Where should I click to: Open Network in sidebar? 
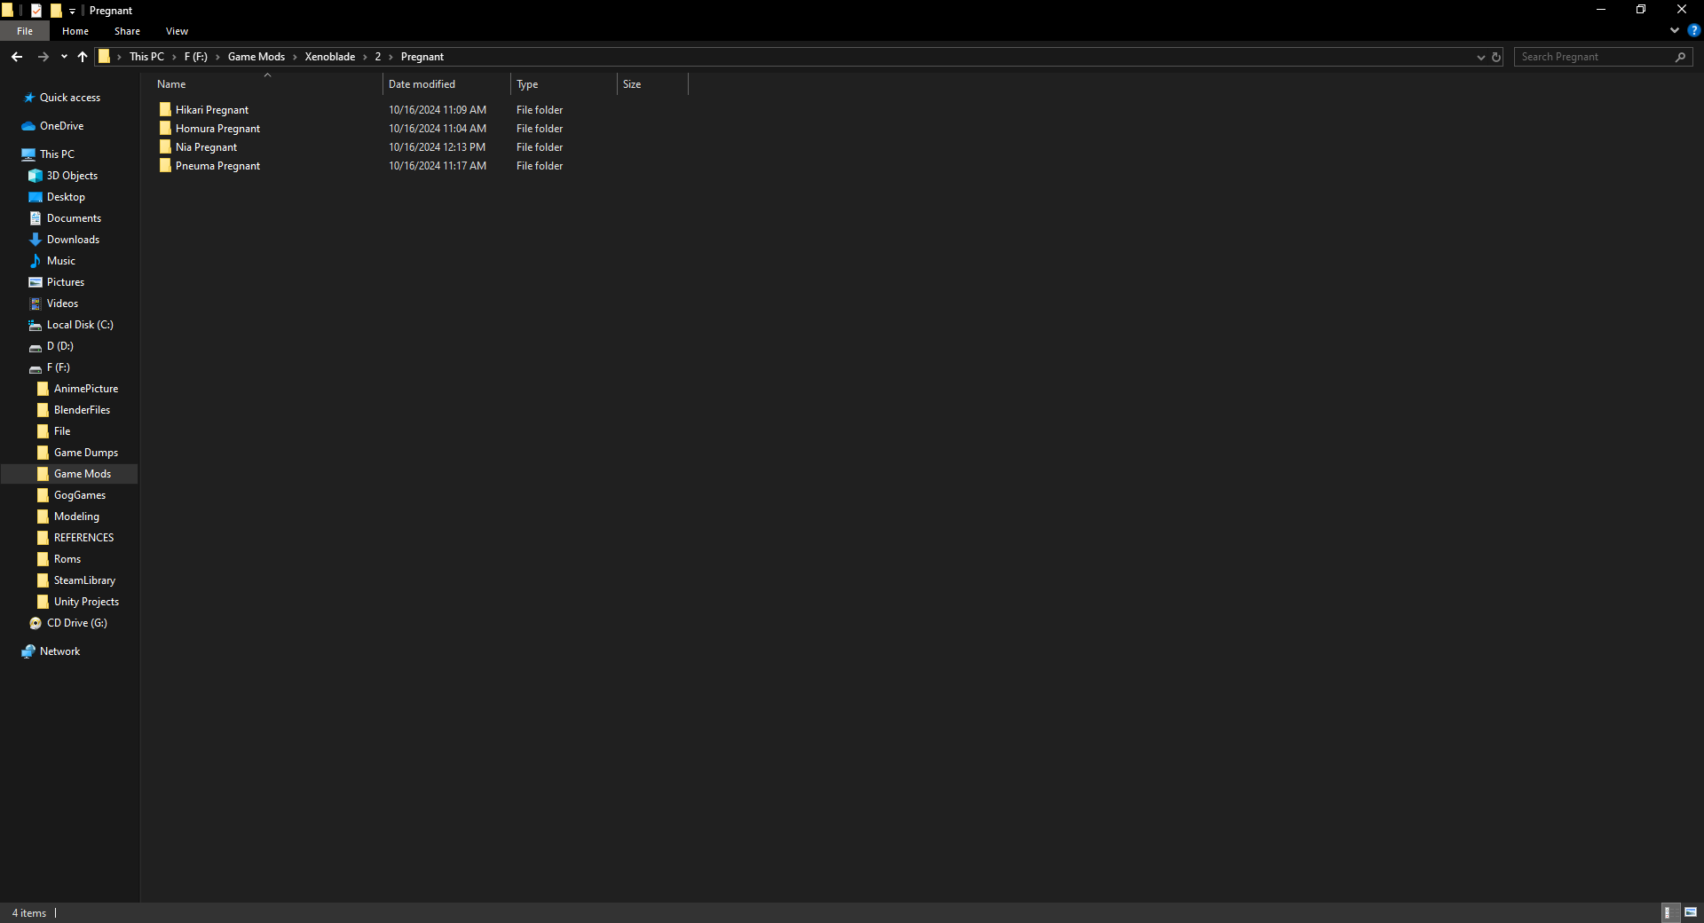[x=59, y=651]
